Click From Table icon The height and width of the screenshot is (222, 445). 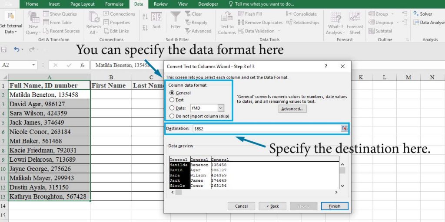pyautogui.click(x=46, y=23)
